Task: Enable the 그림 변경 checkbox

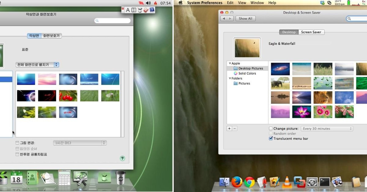Action: coord(17,143)
